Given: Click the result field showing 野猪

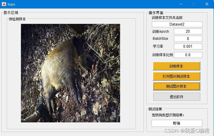Looking at the screenshot, I should 177,123.
